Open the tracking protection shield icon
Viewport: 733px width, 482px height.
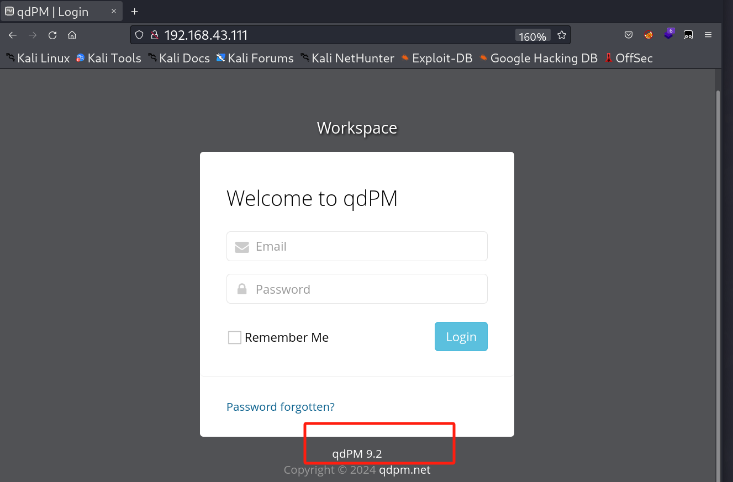click(x=140, y=35)
